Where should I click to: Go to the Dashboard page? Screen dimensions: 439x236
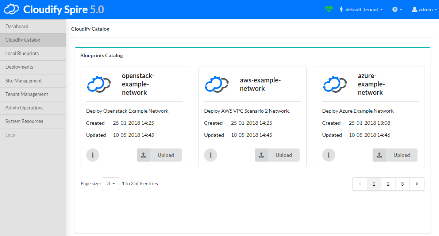17,26
